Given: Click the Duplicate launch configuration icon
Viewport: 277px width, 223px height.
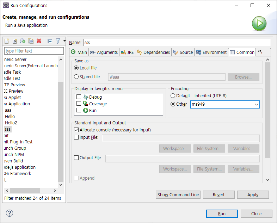Looking at the screenshot, I should 31,41.
